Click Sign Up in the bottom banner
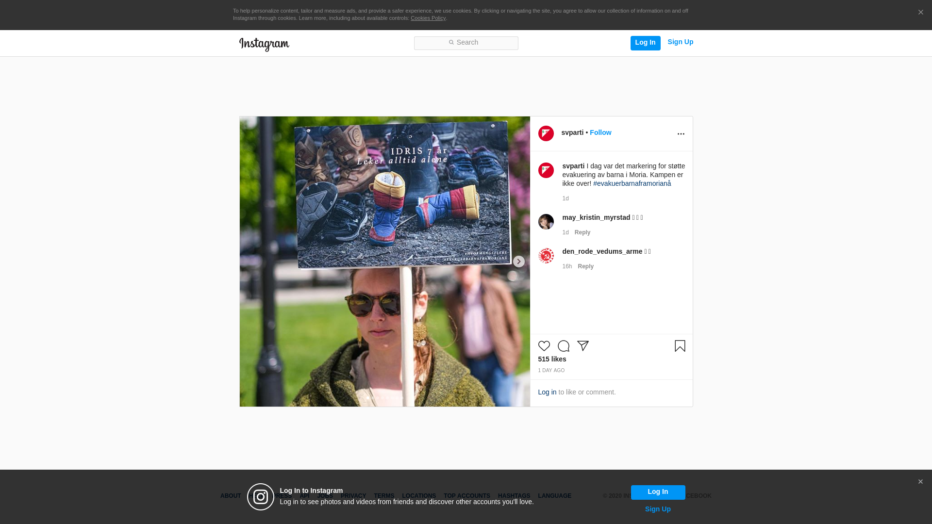Viewport: 932px width, 524px height. 658,509
